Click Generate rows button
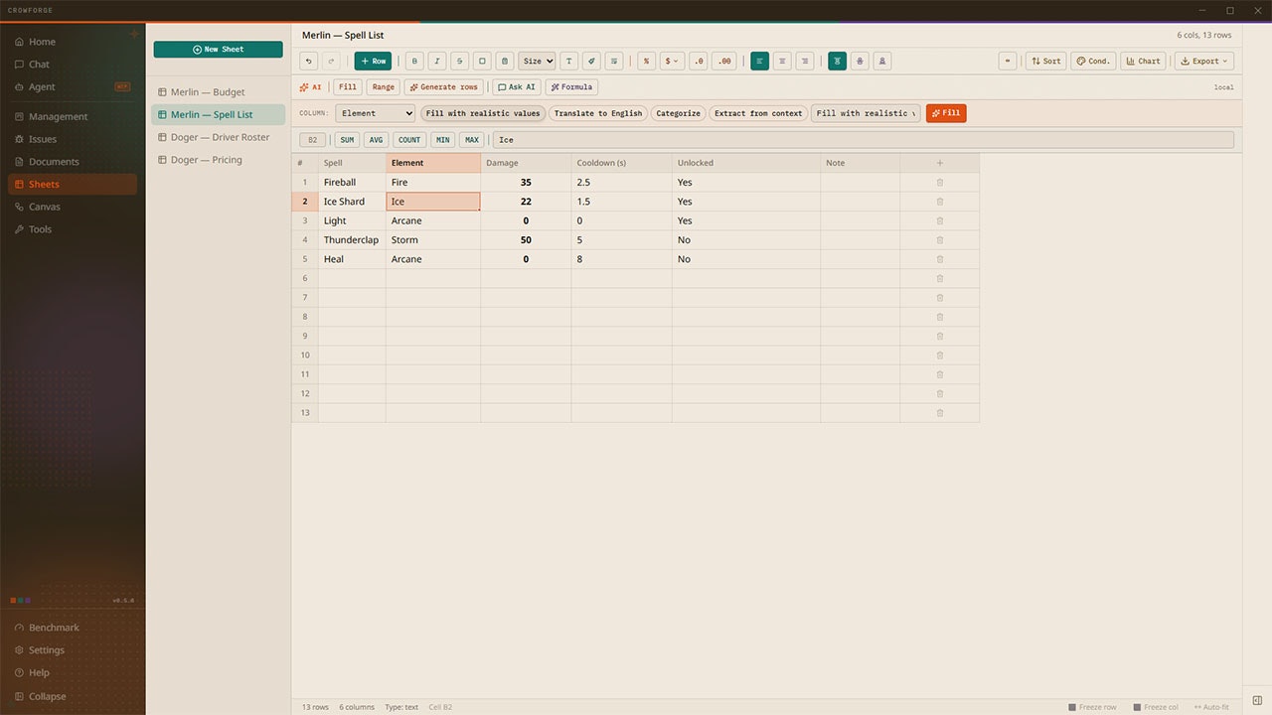1272x715 pixels. [444, 87]
